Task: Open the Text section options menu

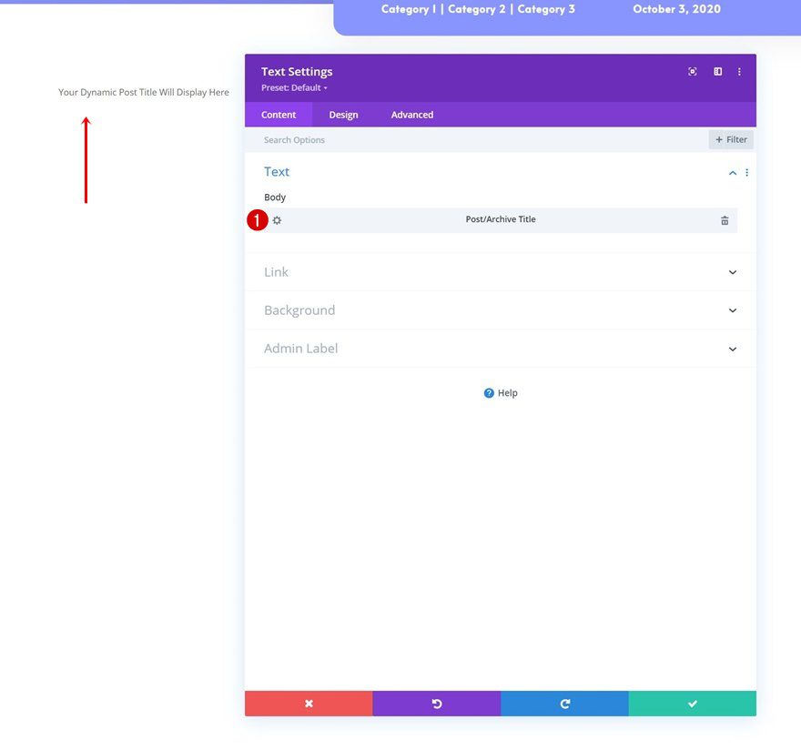Action: pos(745,172)
